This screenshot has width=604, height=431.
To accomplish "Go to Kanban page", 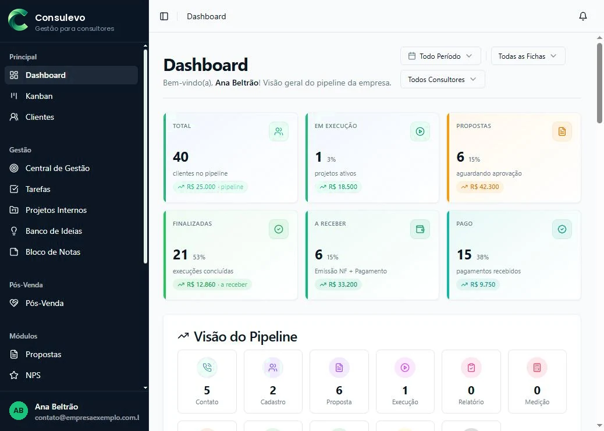I will tap(71, 96).
